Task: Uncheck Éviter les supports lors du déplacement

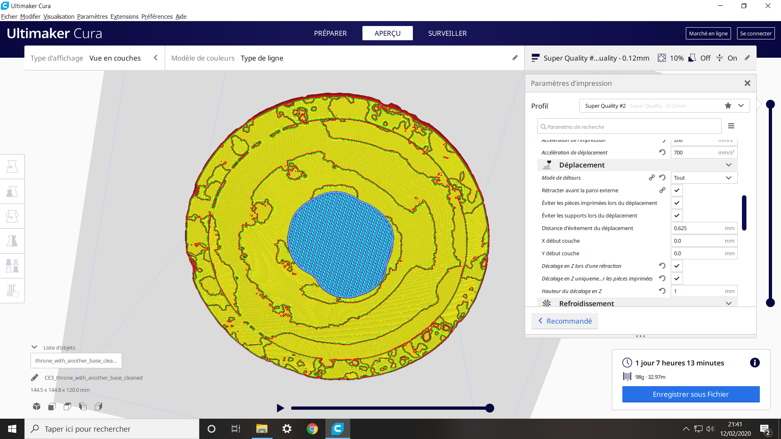Action: pyautogui.click(x=677, y=215)
